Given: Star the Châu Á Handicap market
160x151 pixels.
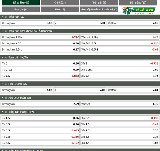Looking at the screenshot, I should pyautogui.click(x=6, y=31).
